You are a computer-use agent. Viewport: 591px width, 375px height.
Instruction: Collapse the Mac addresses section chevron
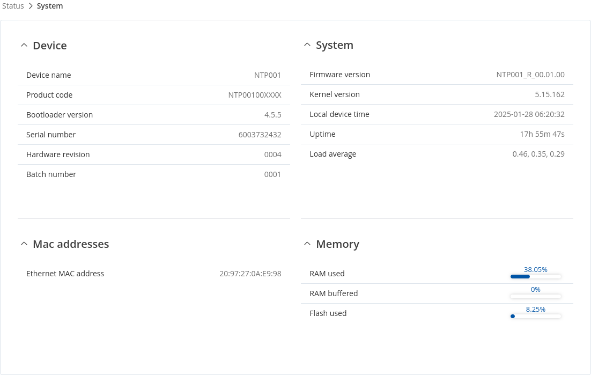coord(24,244)
